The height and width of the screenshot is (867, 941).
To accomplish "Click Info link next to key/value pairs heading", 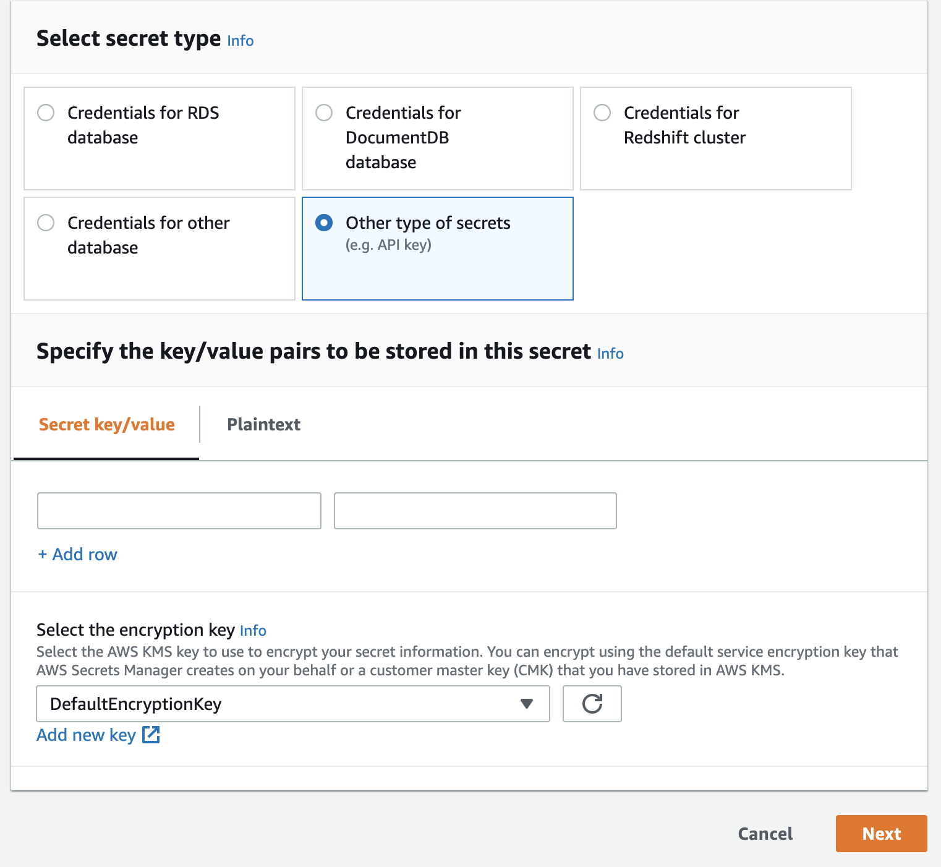I will pyautogui.click(x=610, y=354).
